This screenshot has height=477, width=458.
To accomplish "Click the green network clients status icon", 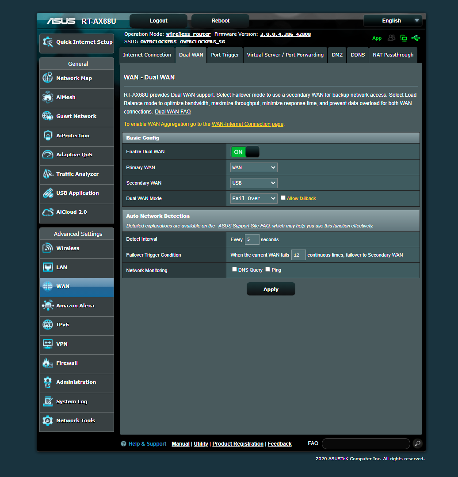I will coord(404,38).
